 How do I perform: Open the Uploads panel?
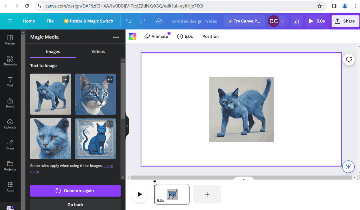(x=10, y=124)
